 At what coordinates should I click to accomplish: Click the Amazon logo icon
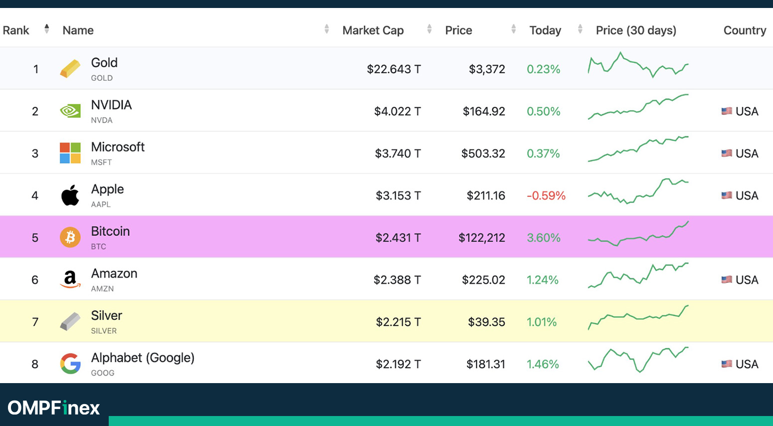70,279
